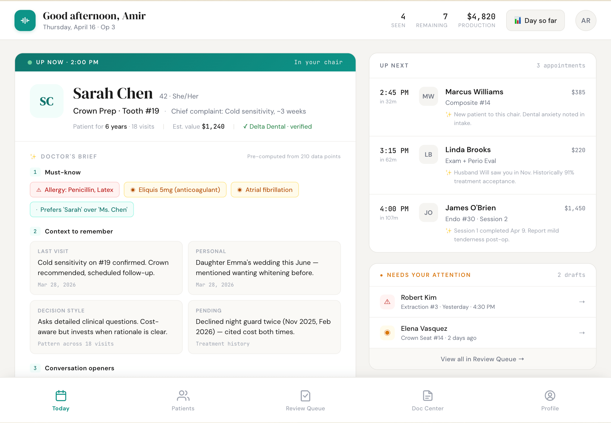Click the orange dot icon beside Elena Vasquez
Image resolution: width=611 pixels, height=423 pixels.
pyautogui.click(x=387, y=333)
